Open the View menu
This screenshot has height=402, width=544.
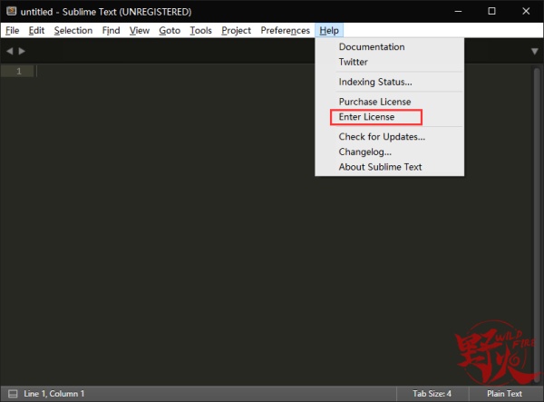140,31
